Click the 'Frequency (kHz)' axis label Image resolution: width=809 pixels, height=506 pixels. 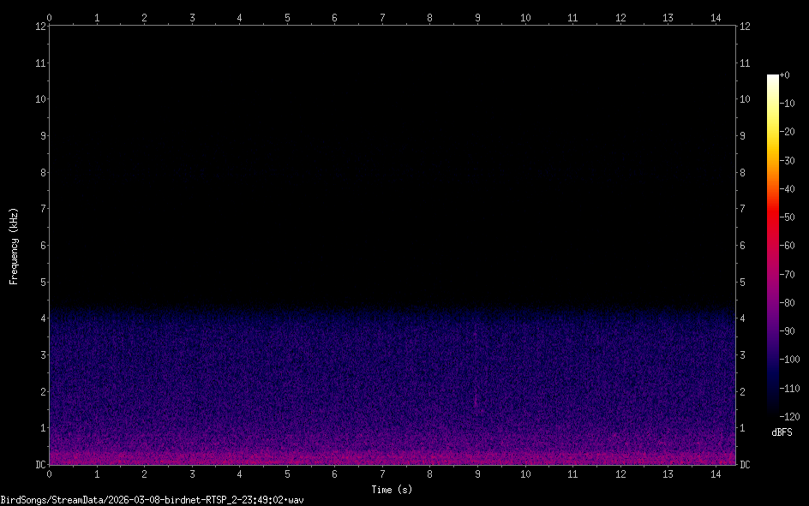14,246
